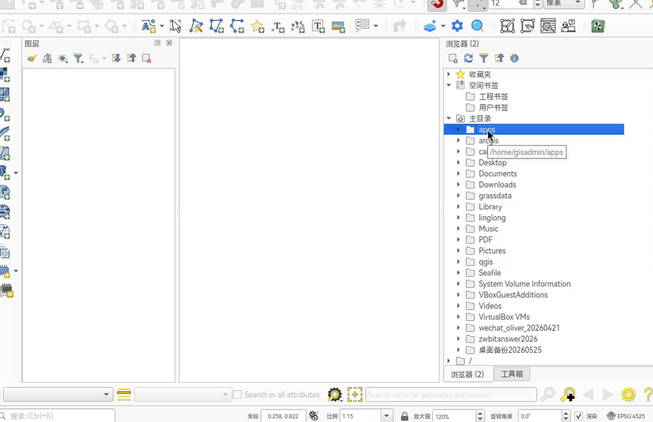The height and width of the screenshot is (422, 653).
Task: Select the annotation layer properties tool
Action: click(149, 26)
